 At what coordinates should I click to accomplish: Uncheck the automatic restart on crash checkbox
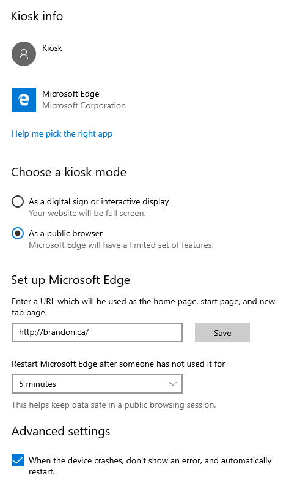(18, 460)
